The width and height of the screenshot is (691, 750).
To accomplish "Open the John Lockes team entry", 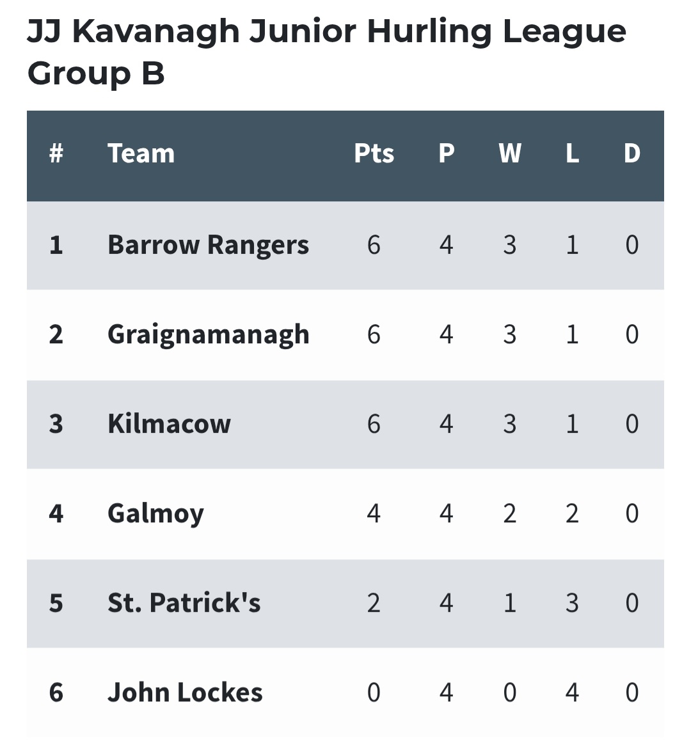I will click(185, 692).
